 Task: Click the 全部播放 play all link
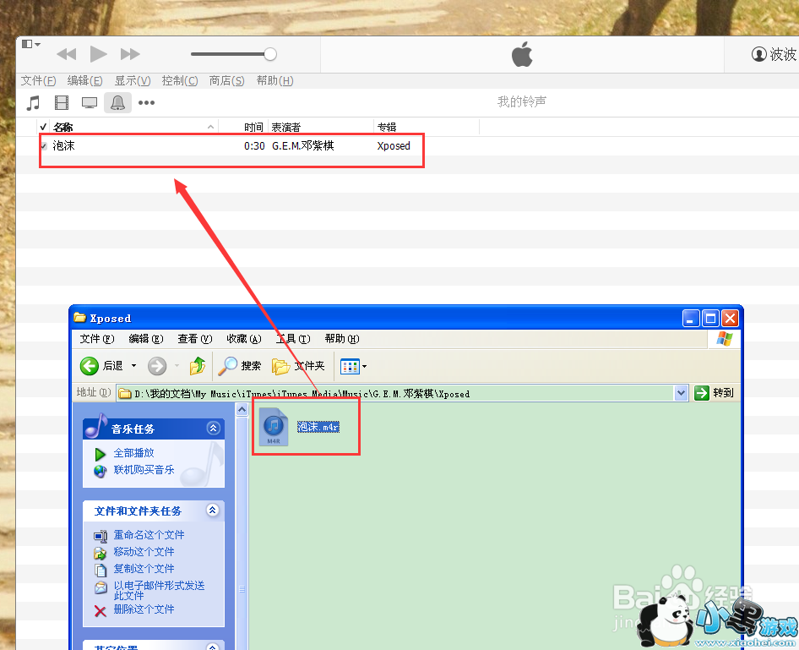tap(133, 453)
